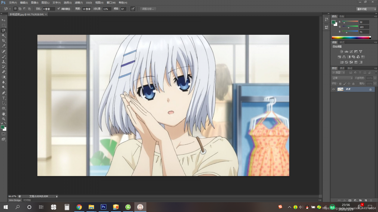
Task: Click the red R slider in Color panel
Action: (x=350, y=21)
